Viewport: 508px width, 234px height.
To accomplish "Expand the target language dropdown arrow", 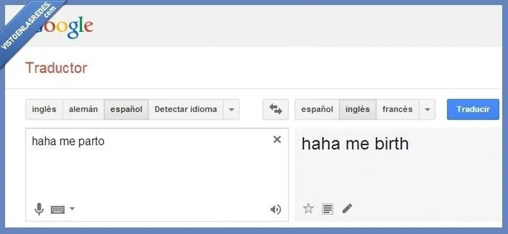I will coord(427,110).
